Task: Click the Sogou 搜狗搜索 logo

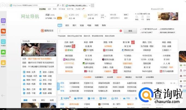Action: click(47, 31)
